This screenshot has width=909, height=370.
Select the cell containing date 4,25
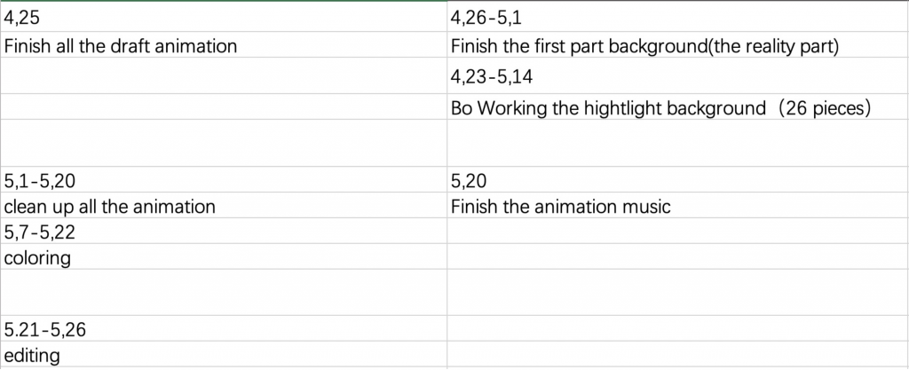click(223, 19)
